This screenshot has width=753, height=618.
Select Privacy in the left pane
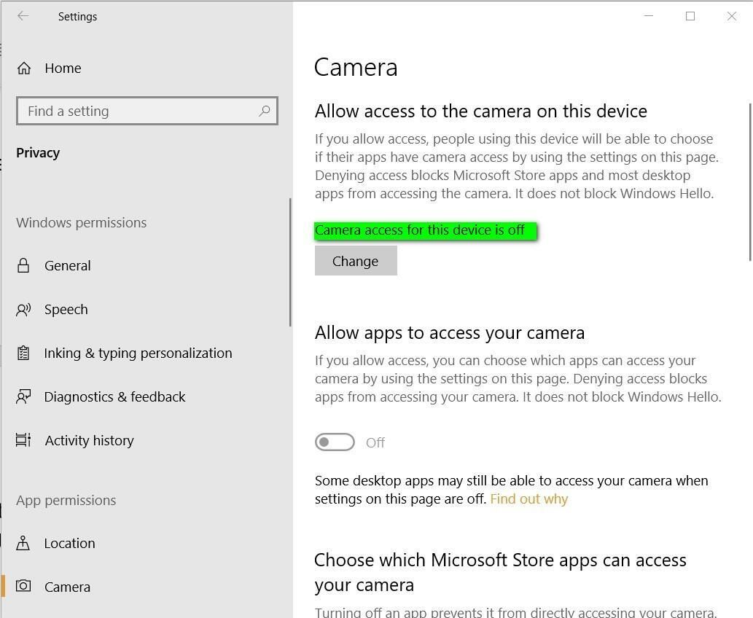tap(38, 152)
